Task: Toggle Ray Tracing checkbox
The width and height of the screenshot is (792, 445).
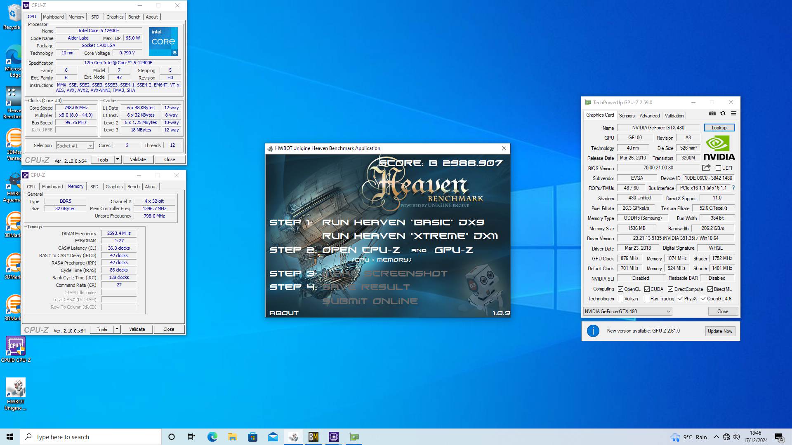Action: click(x=646, y=299)
